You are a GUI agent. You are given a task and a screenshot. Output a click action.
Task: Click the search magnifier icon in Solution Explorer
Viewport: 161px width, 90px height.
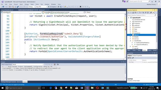[155, 15]
